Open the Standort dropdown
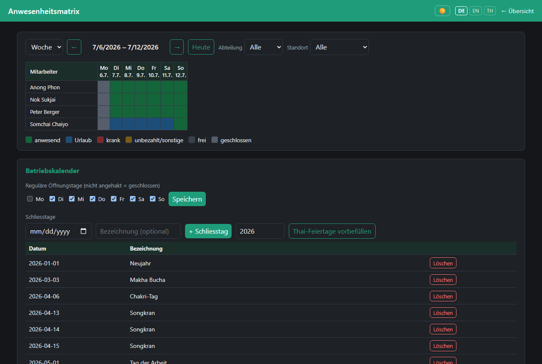This screenshot has width=542, height=364. pyautogui.click(x=339, y=47)
